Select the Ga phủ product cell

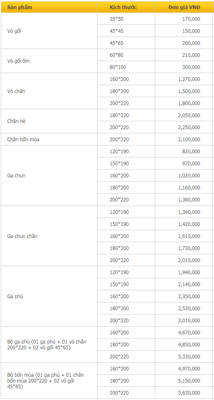[x=49, y=296]
